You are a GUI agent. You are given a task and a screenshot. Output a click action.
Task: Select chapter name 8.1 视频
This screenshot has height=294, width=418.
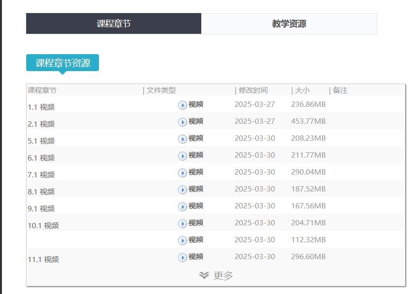click(x=41, y=192)
